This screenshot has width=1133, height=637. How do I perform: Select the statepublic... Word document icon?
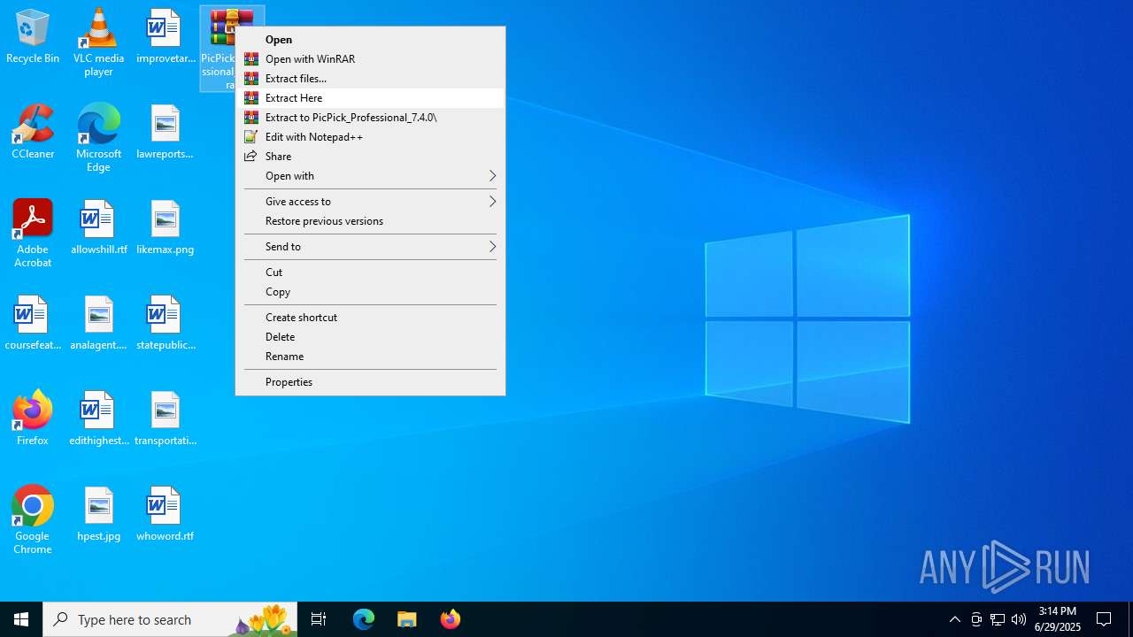(165, 323)
